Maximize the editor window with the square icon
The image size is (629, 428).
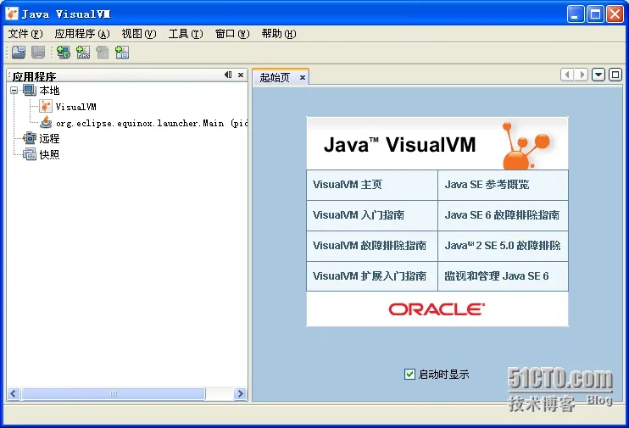[615, 75]
